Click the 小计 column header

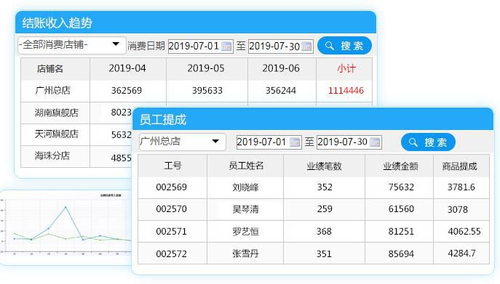346,68
